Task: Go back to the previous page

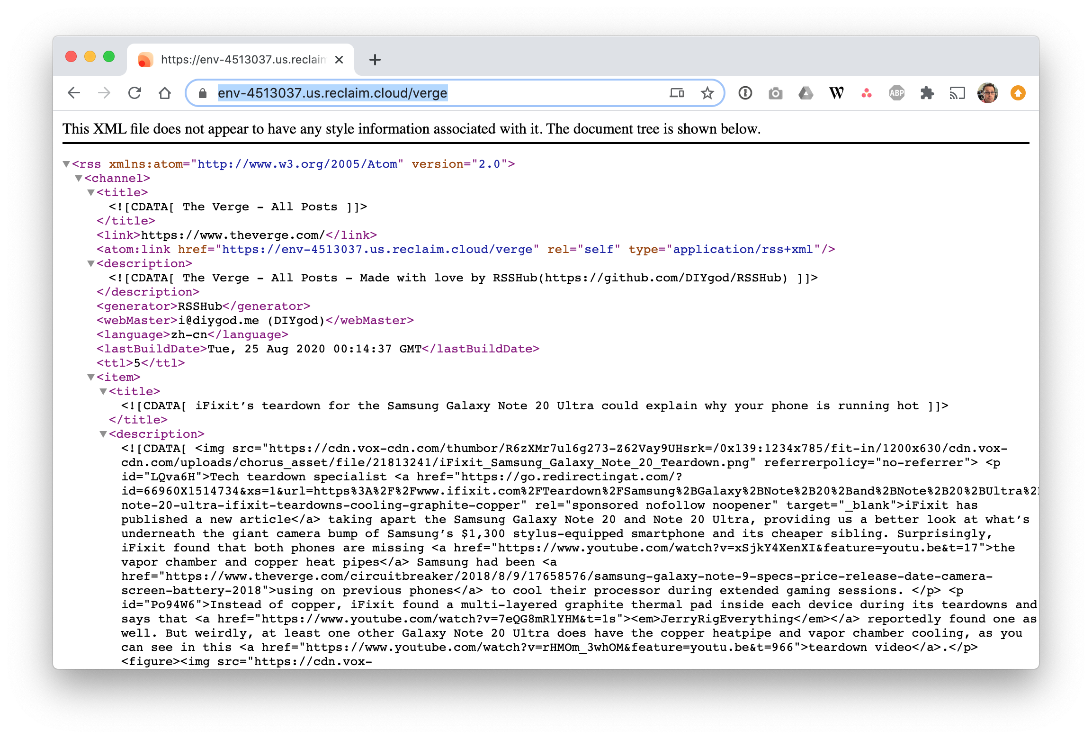Action: coord(74,93)
